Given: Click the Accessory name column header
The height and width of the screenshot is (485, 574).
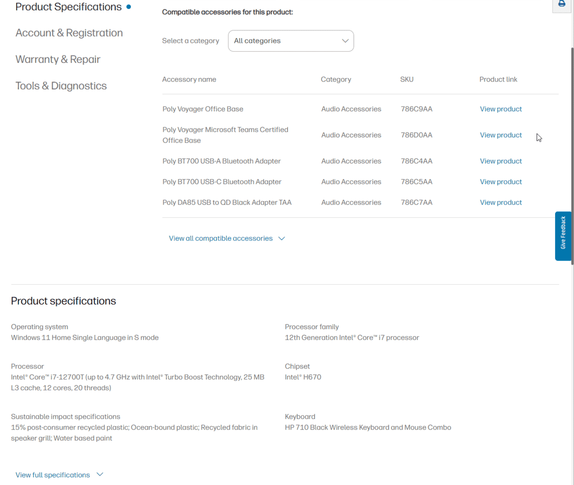Looking at the screenshot, I should click(x=189, y=80).
